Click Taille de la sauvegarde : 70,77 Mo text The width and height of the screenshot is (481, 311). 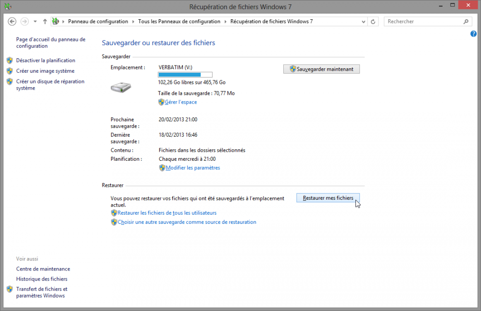pyautogui.click(x=196, y=93)
